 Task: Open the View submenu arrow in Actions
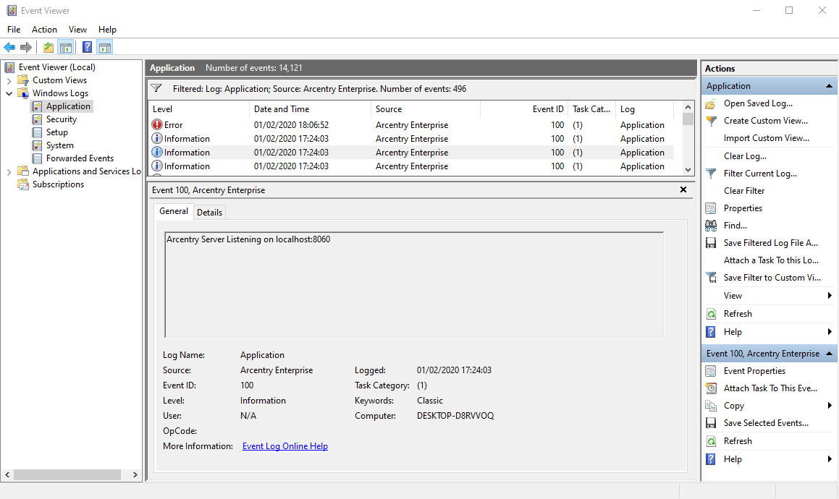click(x=830, y=296)
